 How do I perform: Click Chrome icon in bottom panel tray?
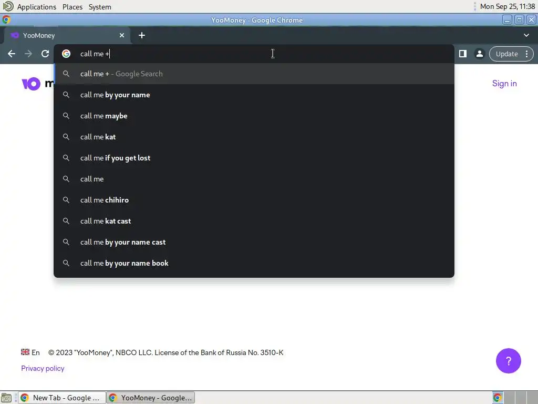tap(498, 398)
